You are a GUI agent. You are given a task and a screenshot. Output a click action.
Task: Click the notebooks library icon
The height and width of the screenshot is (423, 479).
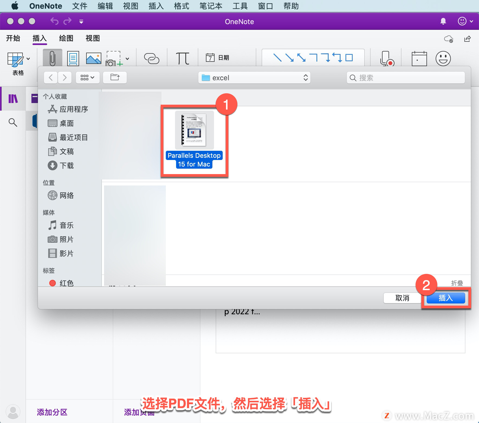click(x=13, y=99)
